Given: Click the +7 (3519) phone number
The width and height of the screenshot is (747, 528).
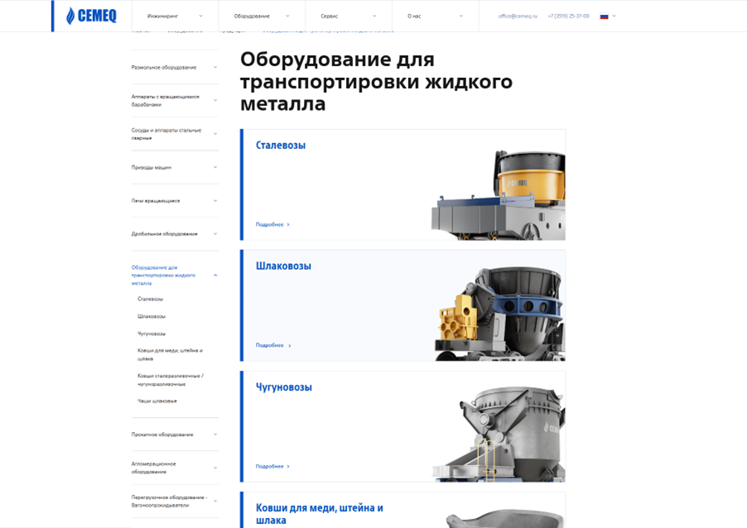Looking at the screenshot, I should coord(568,17).
